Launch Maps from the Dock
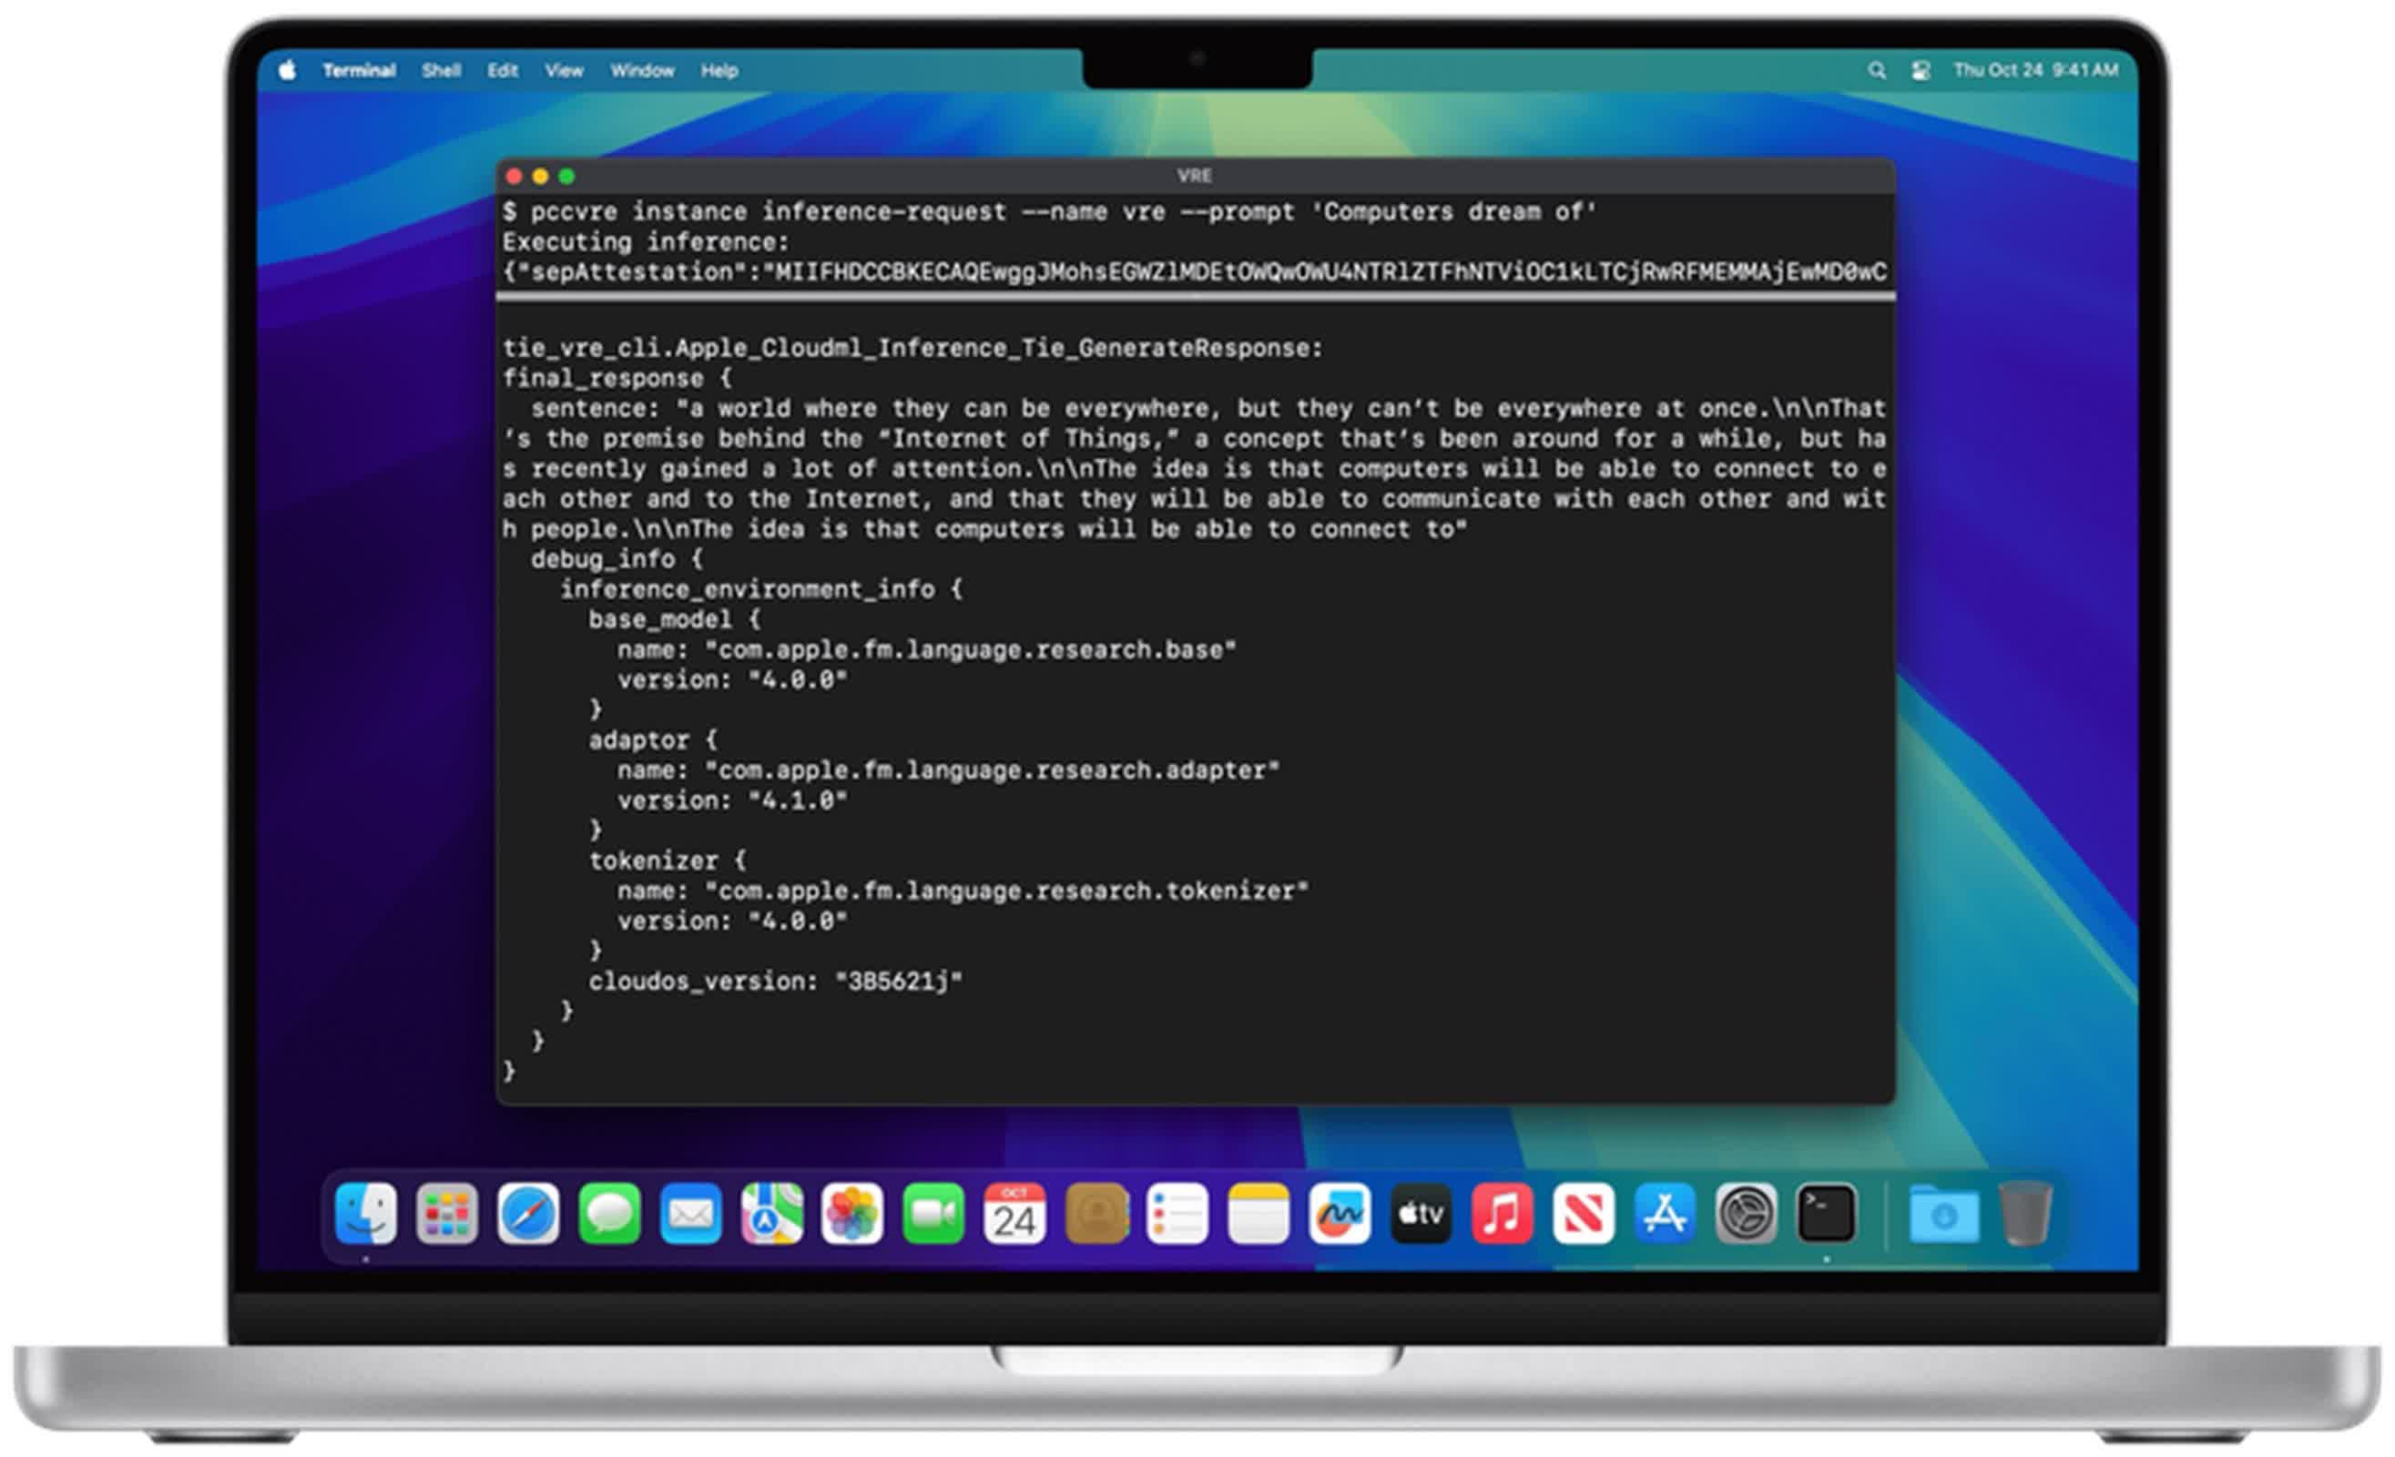Screen dimensions: 2395x1457 [771, 1213]
